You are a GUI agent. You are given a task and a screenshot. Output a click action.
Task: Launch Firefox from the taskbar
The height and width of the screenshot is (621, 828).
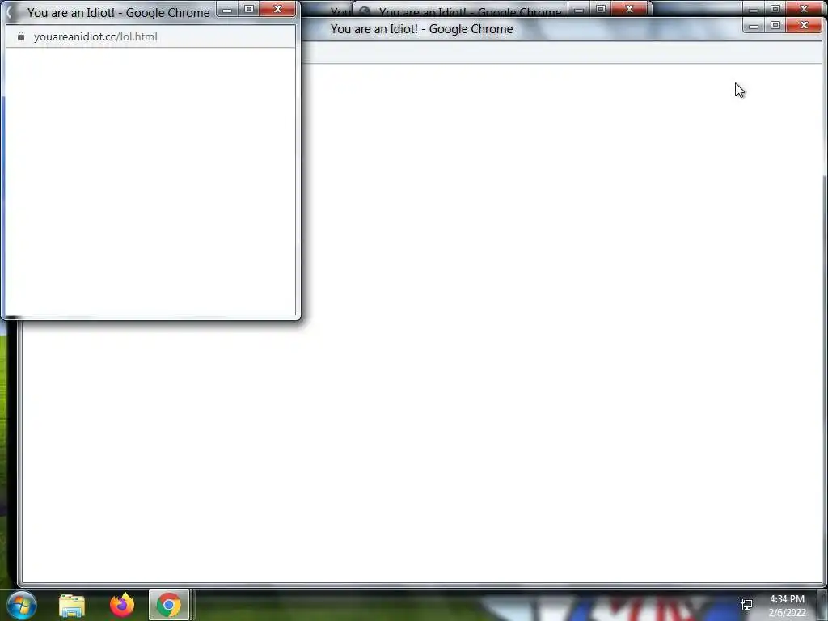coord(122,605)
